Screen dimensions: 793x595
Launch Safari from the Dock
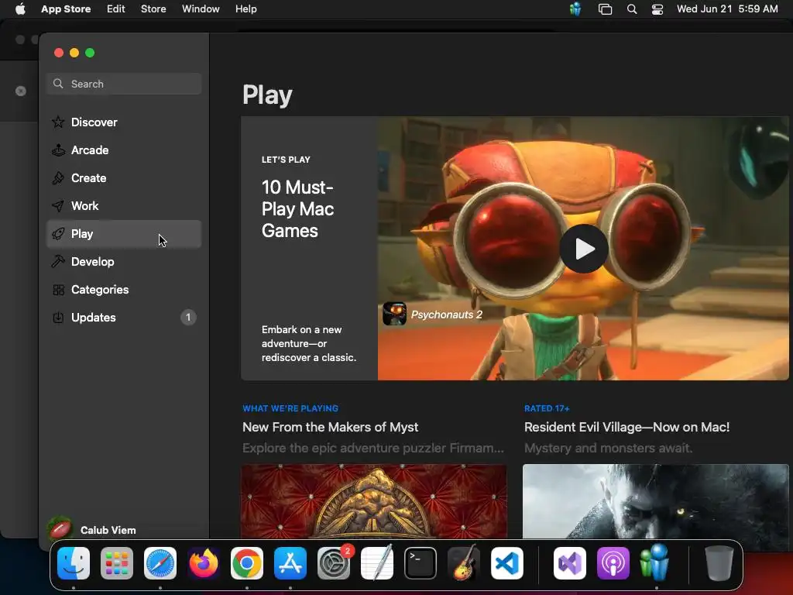[160, 563]
